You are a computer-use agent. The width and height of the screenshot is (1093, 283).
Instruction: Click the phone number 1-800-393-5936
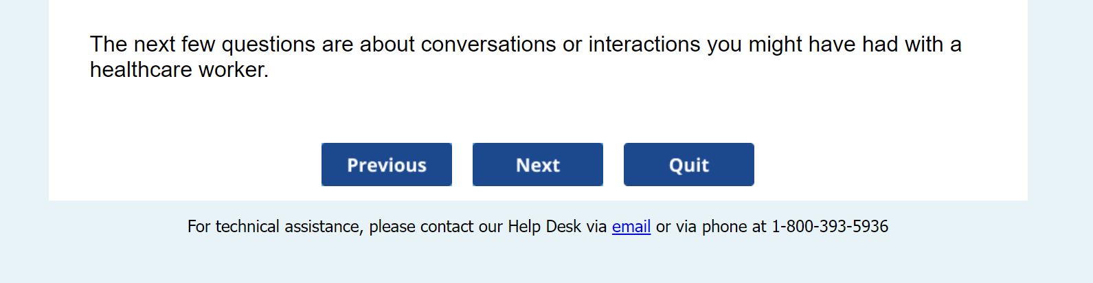click(x=829, y=227)
